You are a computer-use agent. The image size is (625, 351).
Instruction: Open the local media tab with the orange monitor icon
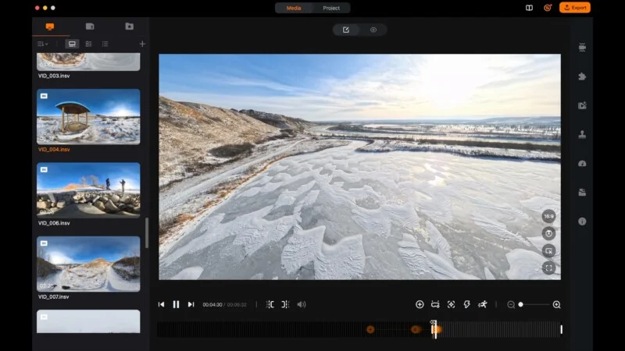pos(50,27)
